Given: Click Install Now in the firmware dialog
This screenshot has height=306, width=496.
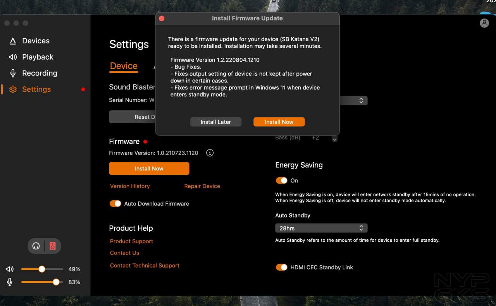Looking at the screenshot, I should [279, 122].
